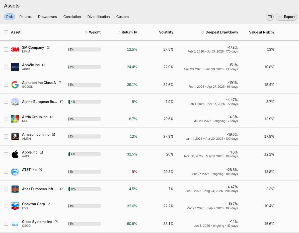Toggle the select-all Asset checkbox

[6, 32]
